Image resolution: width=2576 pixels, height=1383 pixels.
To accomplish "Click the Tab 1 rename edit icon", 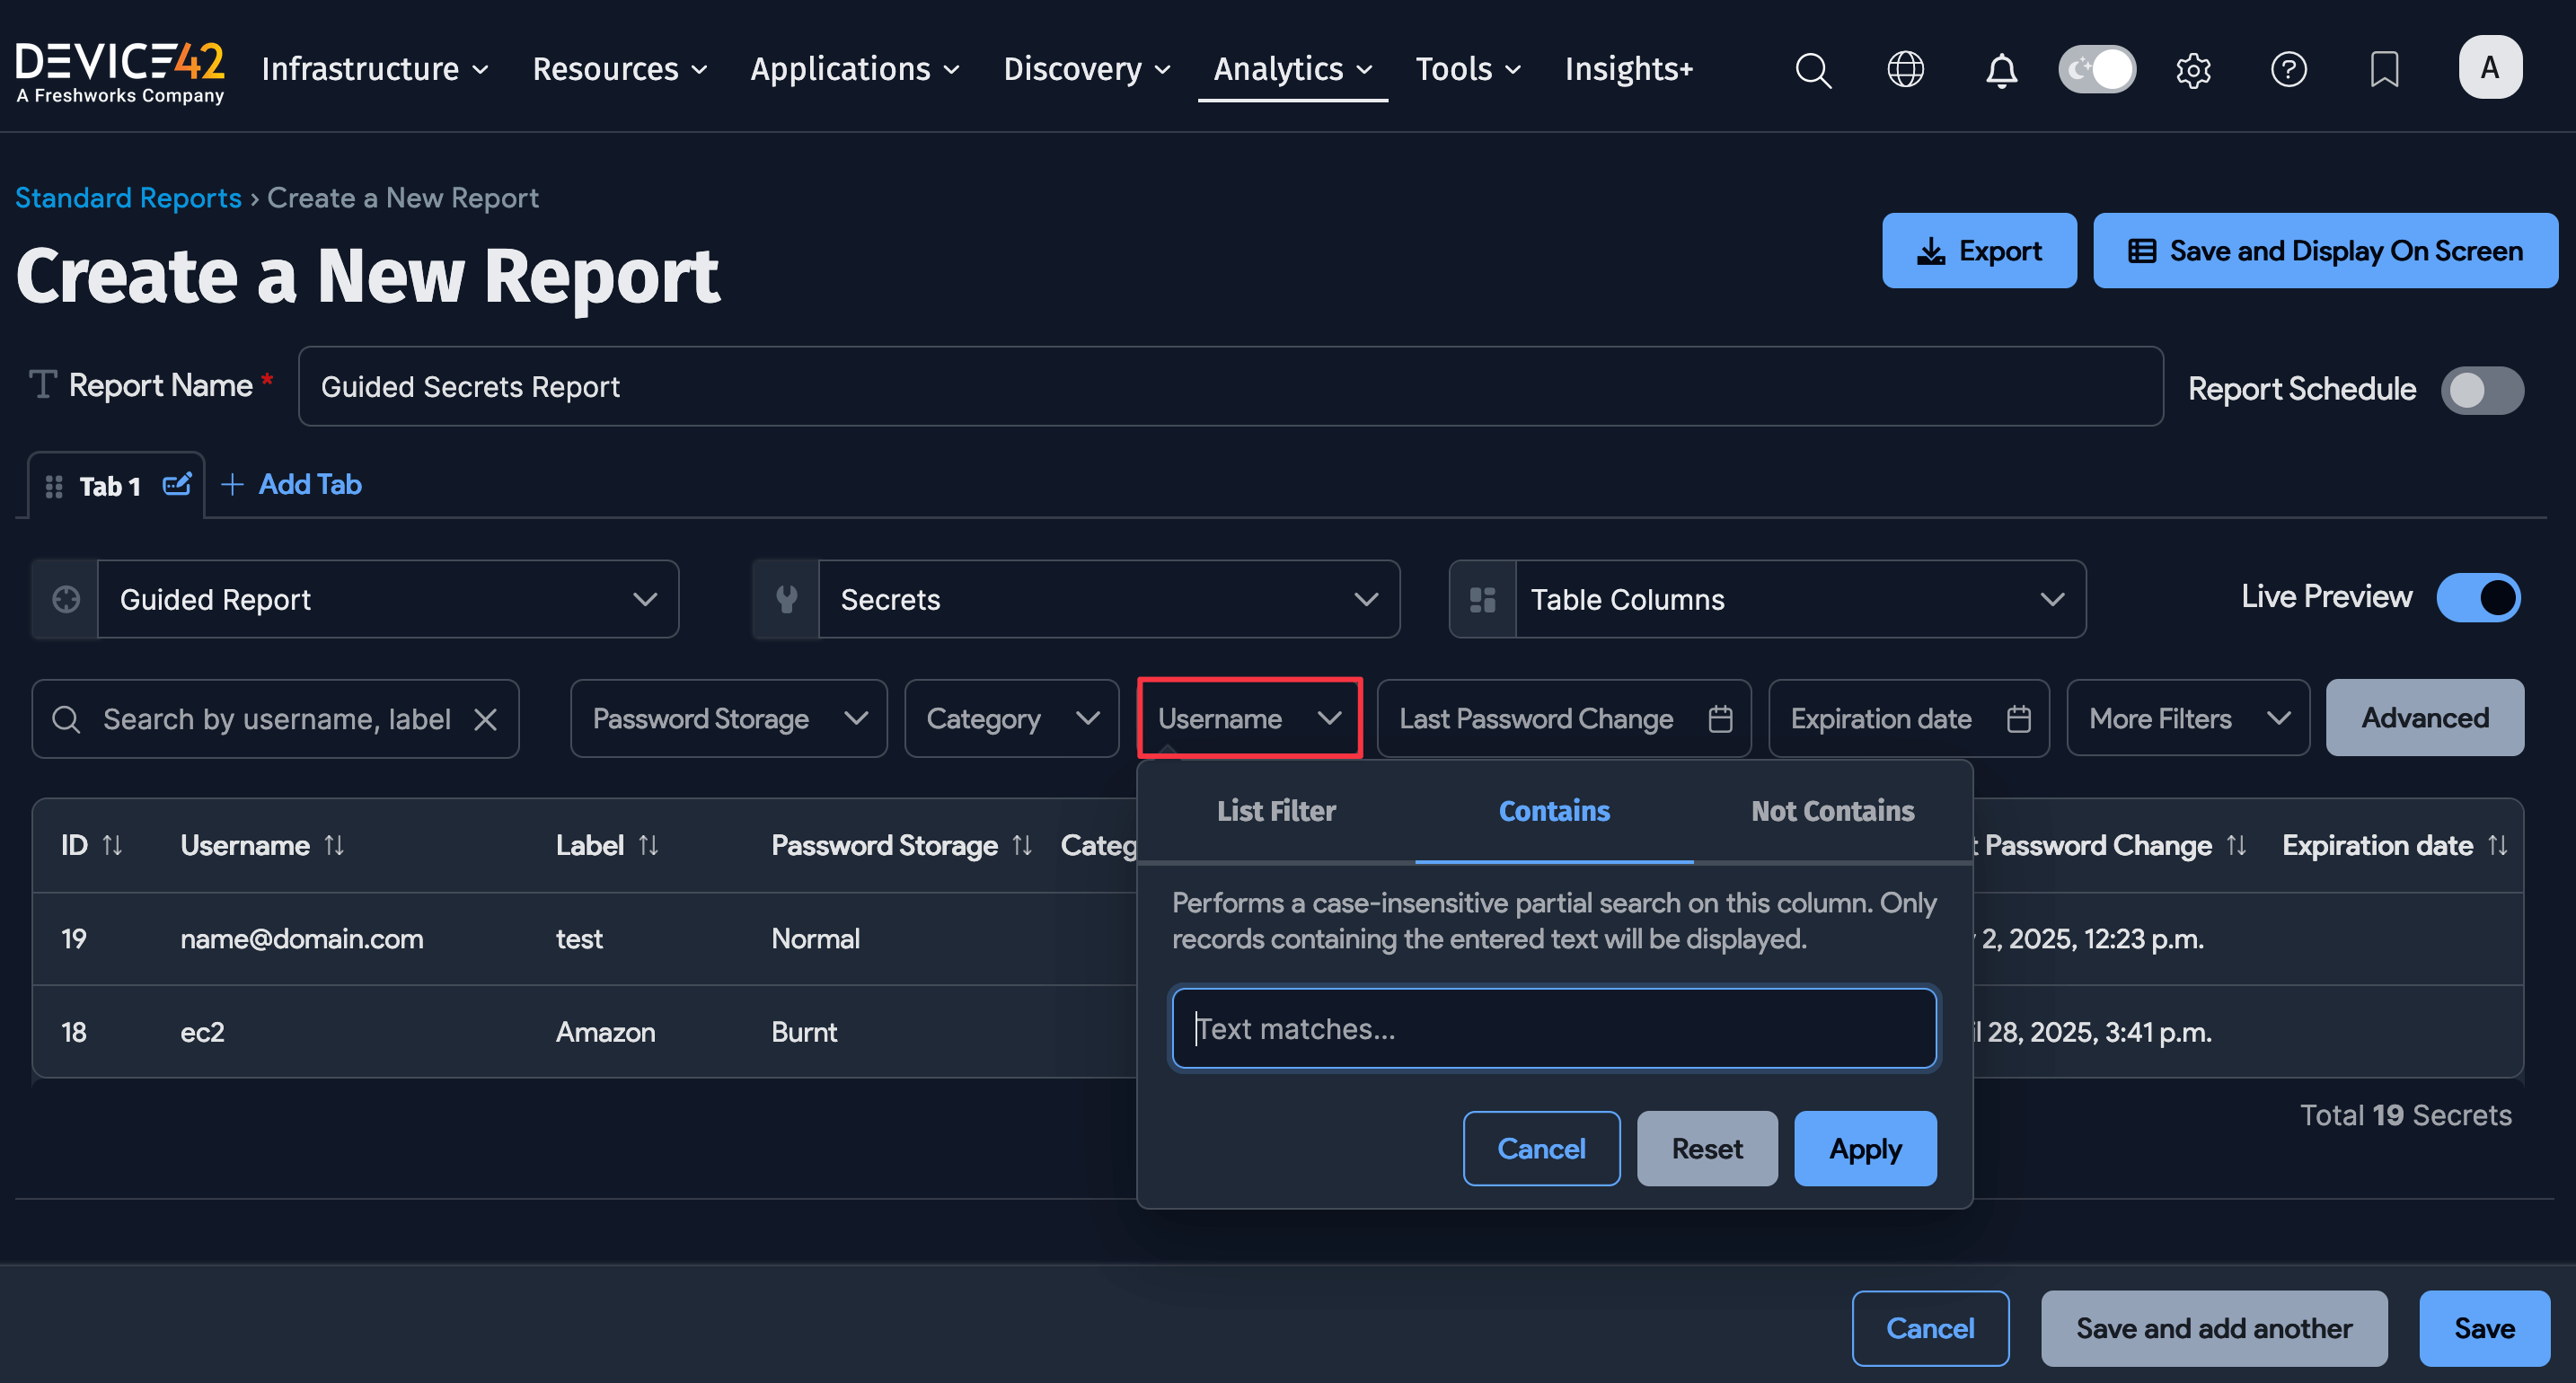I will pos(177,485).
